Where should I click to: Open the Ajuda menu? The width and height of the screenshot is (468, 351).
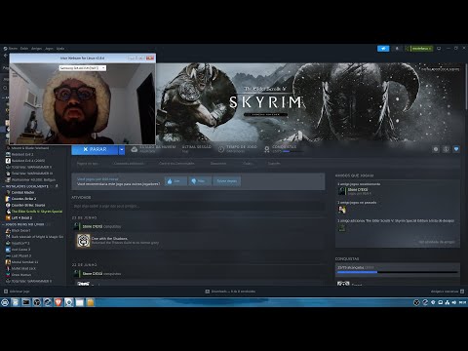[x=60, y=49]
